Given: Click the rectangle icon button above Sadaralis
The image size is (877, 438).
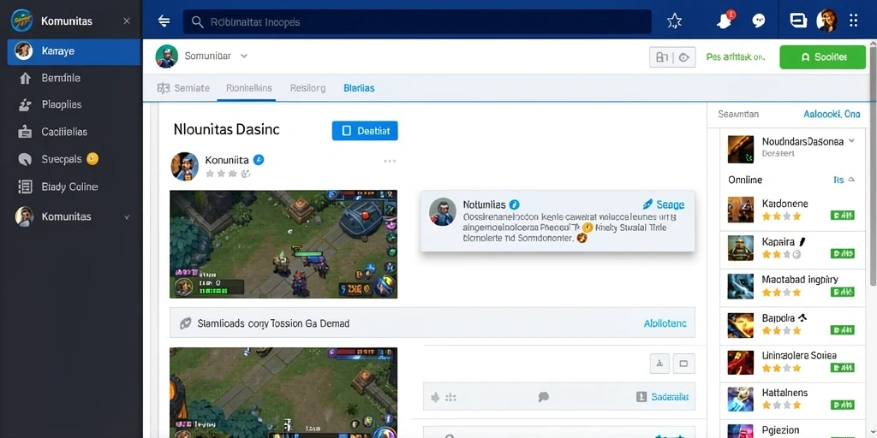Looking at the screenshot, I should click(683, 364).
